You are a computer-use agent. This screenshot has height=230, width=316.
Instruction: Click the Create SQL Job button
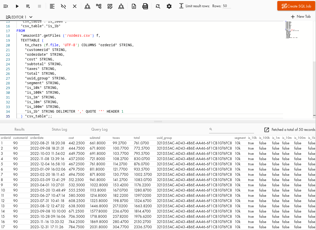[x=296, y=6]
